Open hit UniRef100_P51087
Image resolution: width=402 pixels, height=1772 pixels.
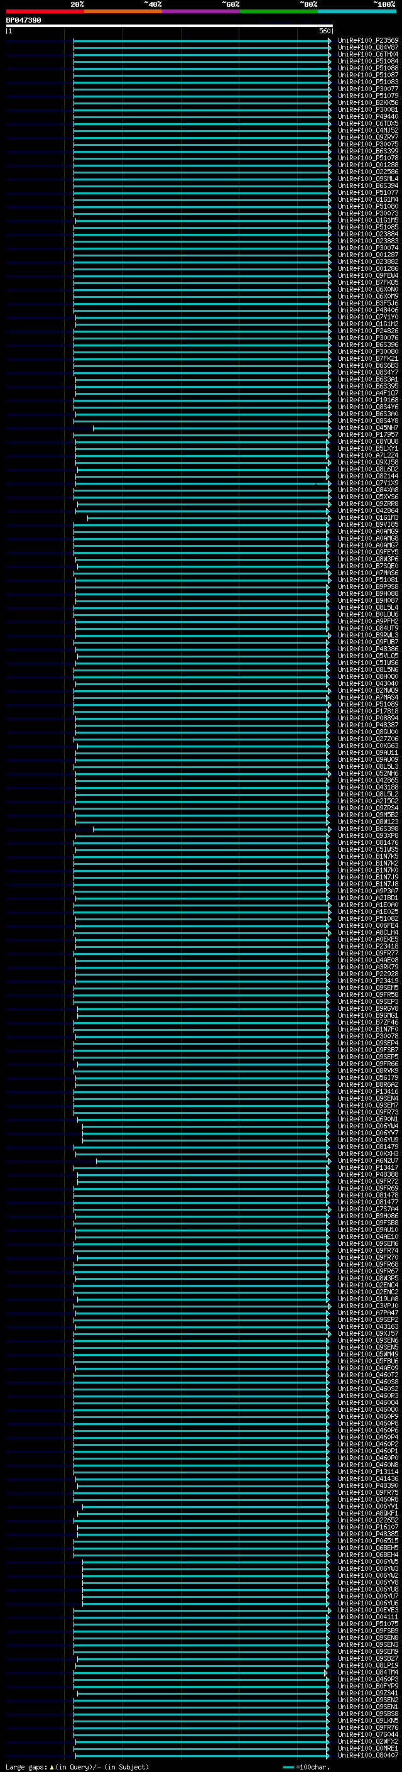point(368,75)
